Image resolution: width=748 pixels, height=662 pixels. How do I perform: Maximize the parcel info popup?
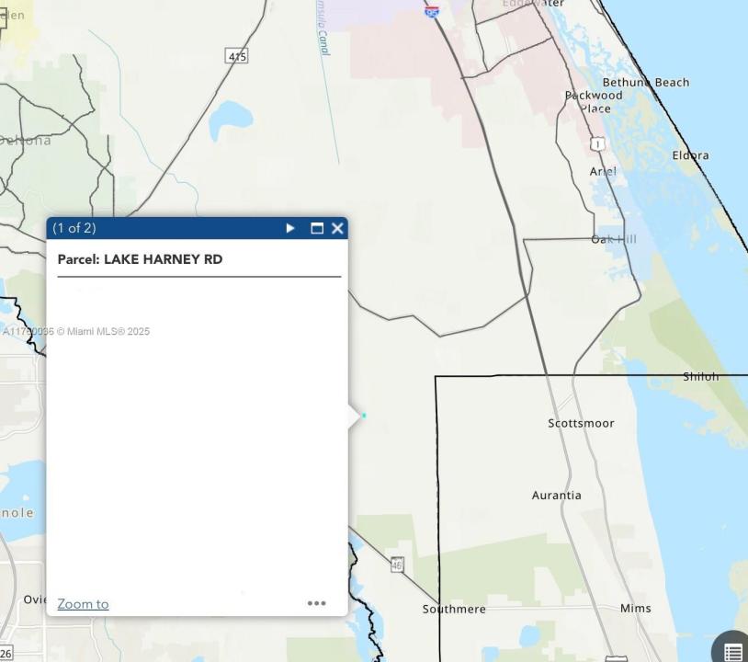[x=317, y=228]
